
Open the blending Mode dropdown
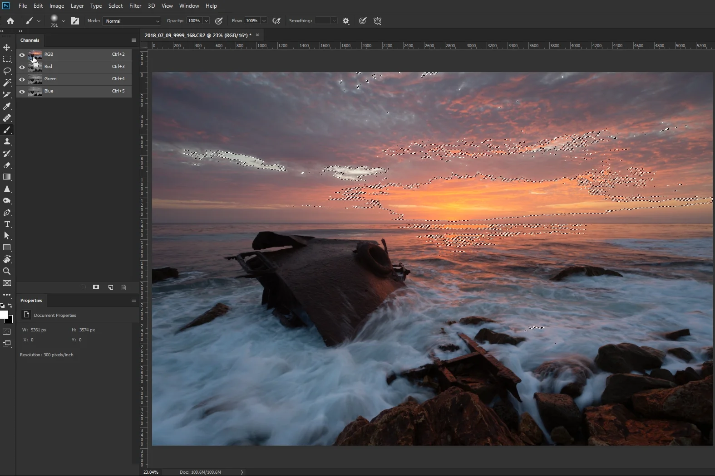(x=132, y=21)
